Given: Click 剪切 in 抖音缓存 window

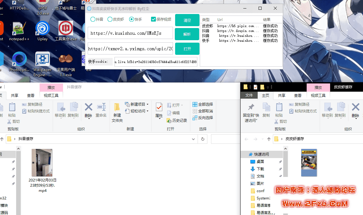Looking at the screenshot, I should point(14,121).
